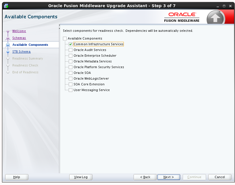The width and height of the screenshot is (235, 185).
Task: Click the Oracle SOA label
Action: point(82,73)
